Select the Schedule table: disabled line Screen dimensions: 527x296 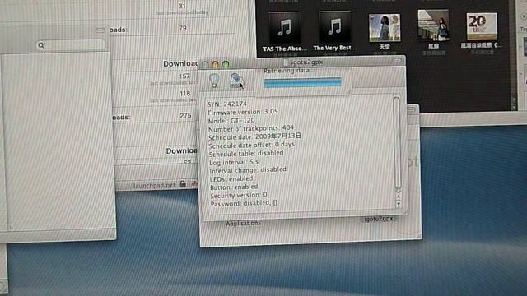coord(246,154)
